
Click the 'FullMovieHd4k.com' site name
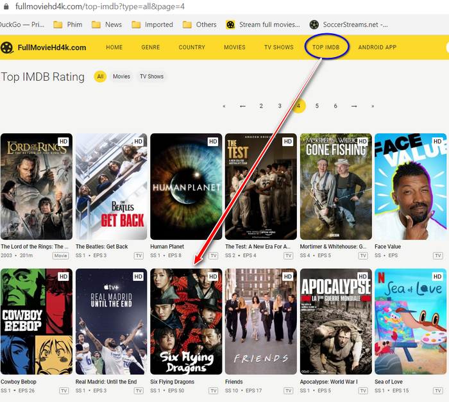point(52,47)
